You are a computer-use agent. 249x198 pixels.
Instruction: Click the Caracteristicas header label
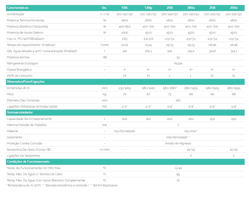[18, 7]
